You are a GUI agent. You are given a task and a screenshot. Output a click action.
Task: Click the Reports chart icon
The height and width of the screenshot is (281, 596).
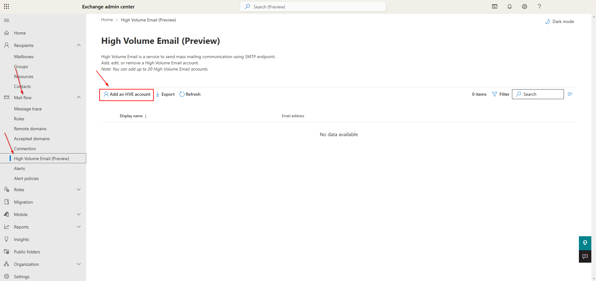click(x=7, y=227)
